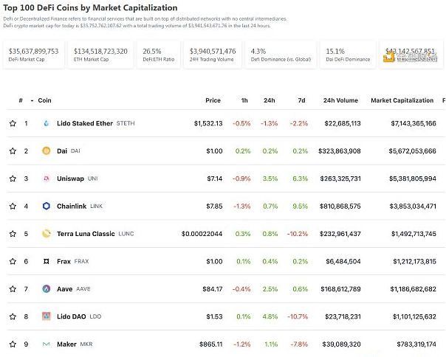Click the Chainlink hexagon logo
The image size is (446, 357).
pyautogui.click(x=46, y=206)
